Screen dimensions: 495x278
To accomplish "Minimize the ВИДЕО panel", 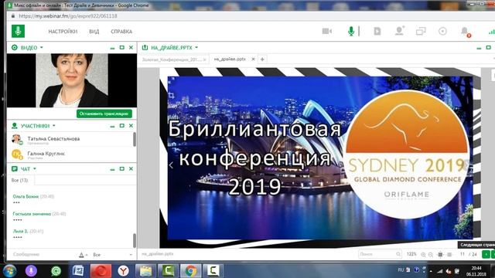I will [112, 48].
